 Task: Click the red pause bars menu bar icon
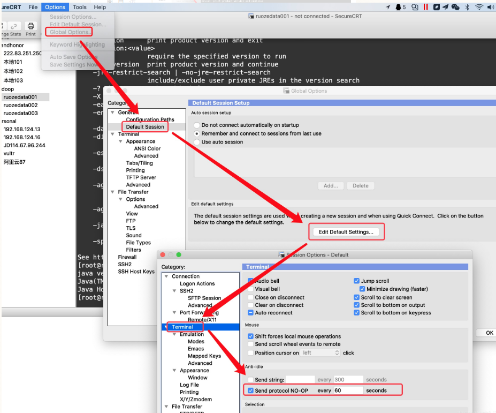tap(426, 7)
